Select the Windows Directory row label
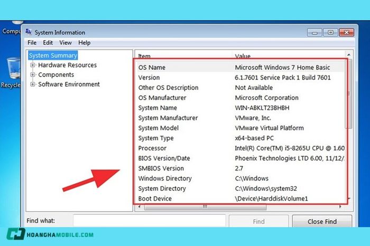370x246 pixels. 165,178
